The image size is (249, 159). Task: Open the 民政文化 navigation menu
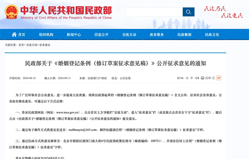(x=212, y=34)
